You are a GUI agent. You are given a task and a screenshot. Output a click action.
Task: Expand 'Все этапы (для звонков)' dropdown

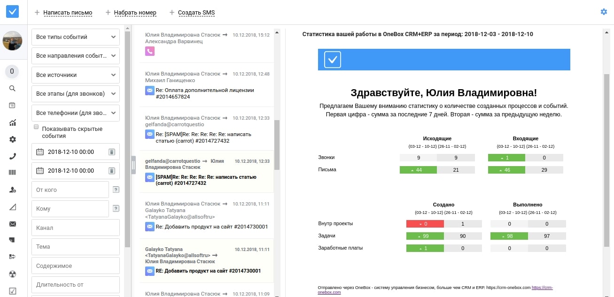[76, 94]
